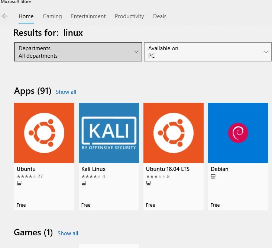This screenshot has height=248, width=272.
Task: Open the Debian swirl logo tile
Action: click(x=238, y=133)
